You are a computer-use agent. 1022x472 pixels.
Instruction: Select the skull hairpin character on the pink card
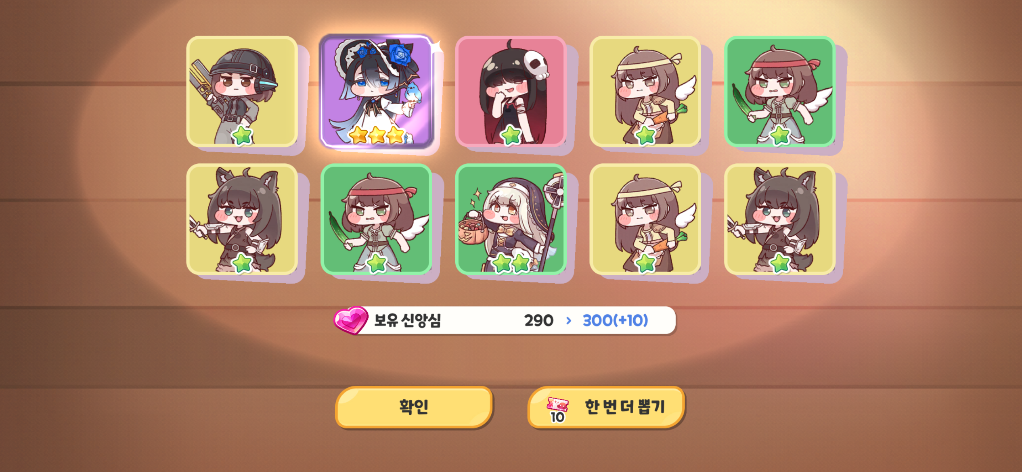pos(511,92)
